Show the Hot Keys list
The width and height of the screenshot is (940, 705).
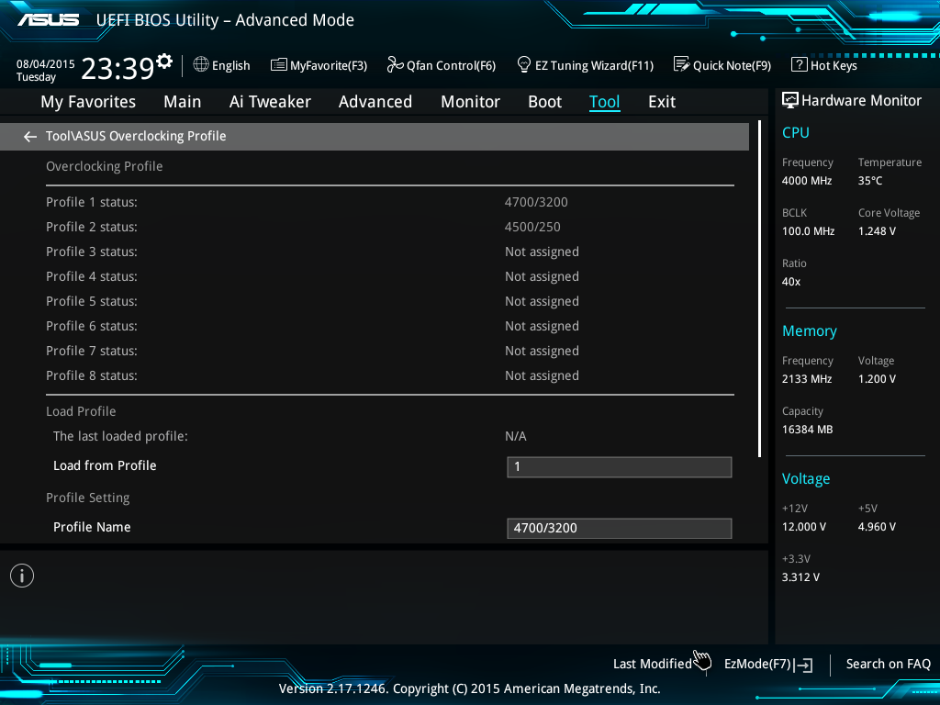pyautogui.click(x=834, y=65)
